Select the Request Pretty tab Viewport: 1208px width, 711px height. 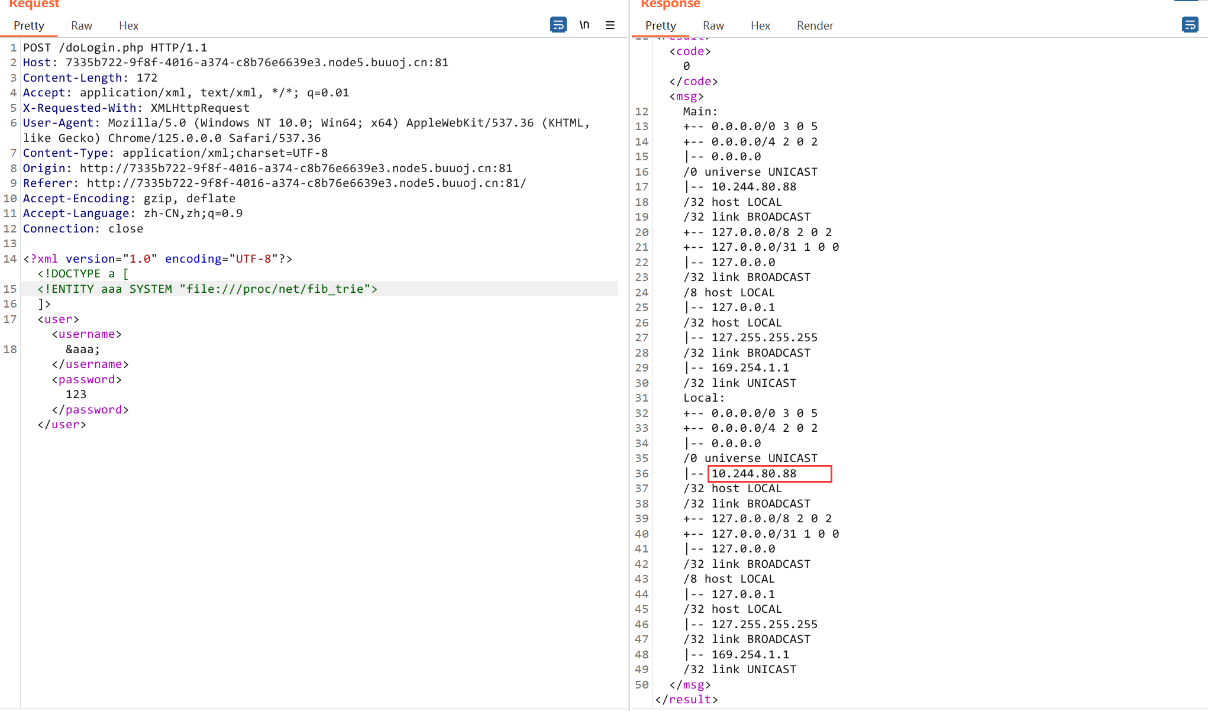(x=29, y=25)
